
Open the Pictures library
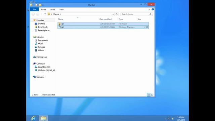pos(41,47)
